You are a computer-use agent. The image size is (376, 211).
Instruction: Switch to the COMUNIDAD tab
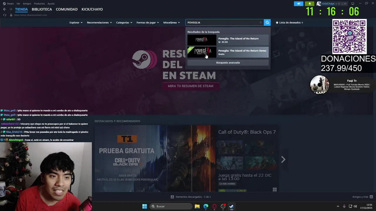click(x=67, y=9)
